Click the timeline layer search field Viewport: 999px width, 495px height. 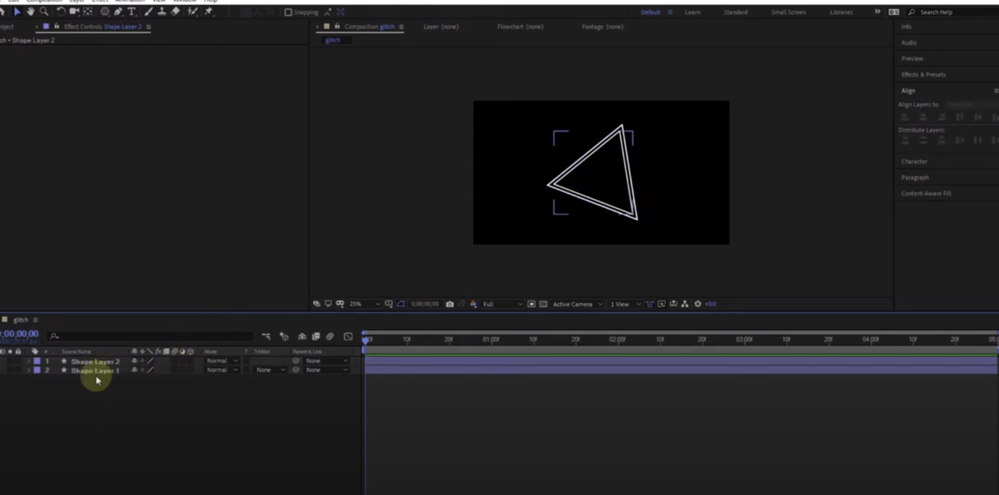click(x=150, y=336)
